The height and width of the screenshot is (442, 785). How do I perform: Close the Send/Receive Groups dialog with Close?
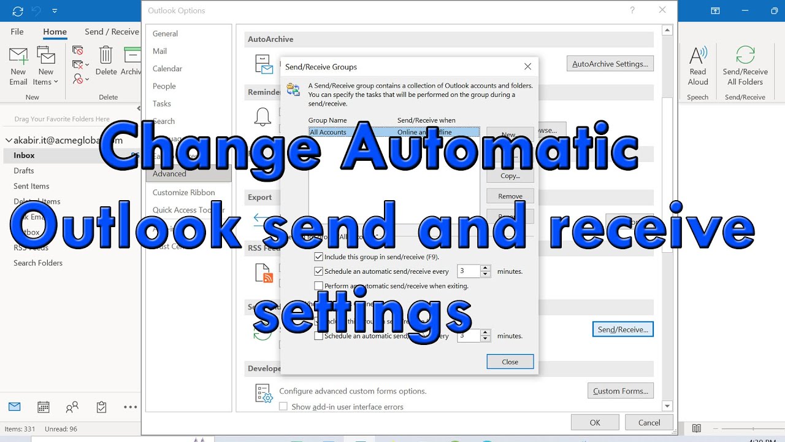510,362
